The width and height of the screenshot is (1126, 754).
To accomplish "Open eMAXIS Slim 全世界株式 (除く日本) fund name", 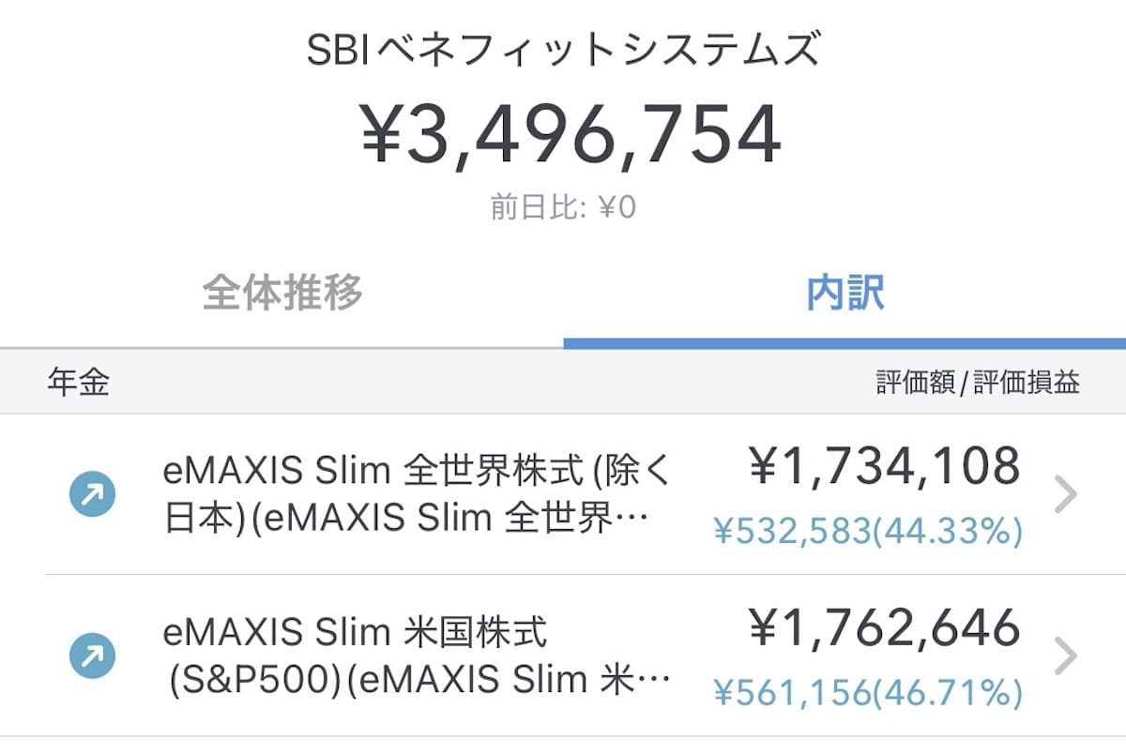I will tap(418, 495).
